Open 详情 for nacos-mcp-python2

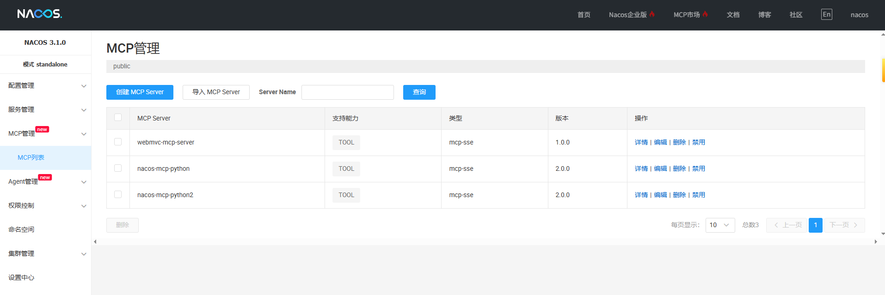[x=641, y=195]
